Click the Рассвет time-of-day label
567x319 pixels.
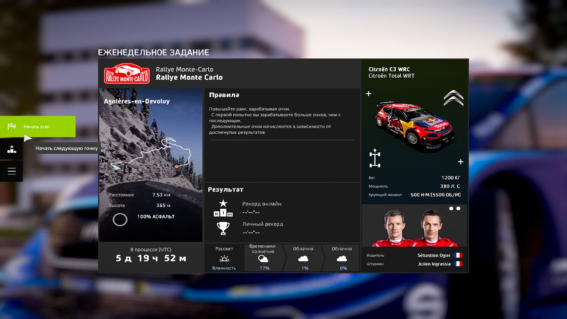click(x=224, y=249)
